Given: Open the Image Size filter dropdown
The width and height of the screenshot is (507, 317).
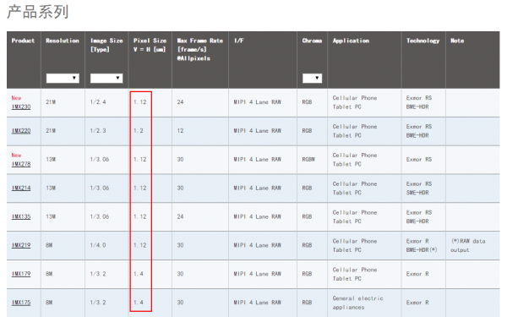Looking at the screenshot, I should [106, 78].
